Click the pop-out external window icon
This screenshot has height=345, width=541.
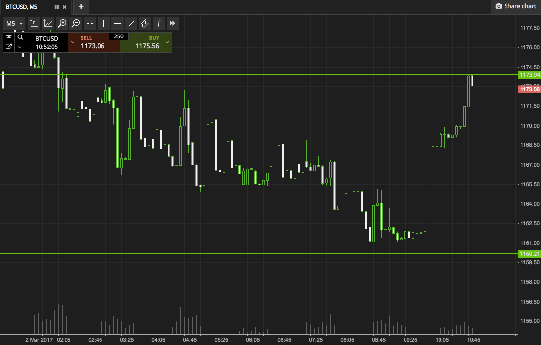[9, 46]
